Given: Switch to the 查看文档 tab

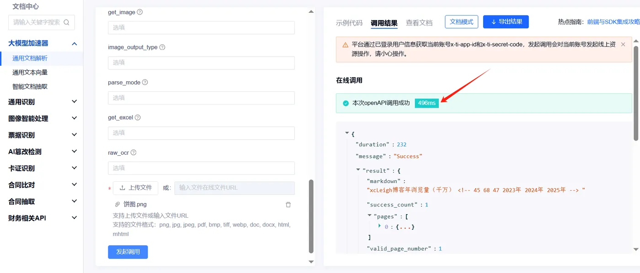Looking at the screenshot, I should [x=419, y=23].
